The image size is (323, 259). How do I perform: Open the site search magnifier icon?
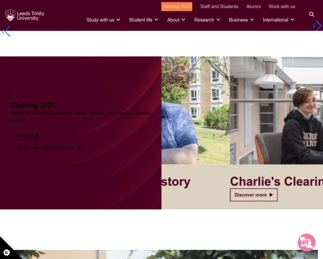click(x=312, y=14)
